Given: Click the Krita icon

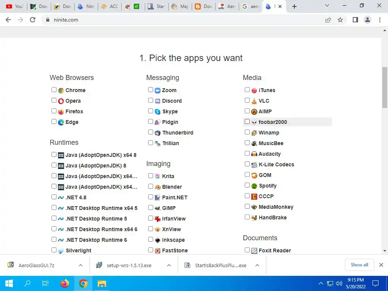Looking at the screenshot, I should [x=158, y=177].
